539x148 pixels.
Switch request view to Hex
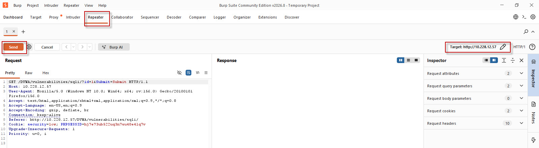46,73
